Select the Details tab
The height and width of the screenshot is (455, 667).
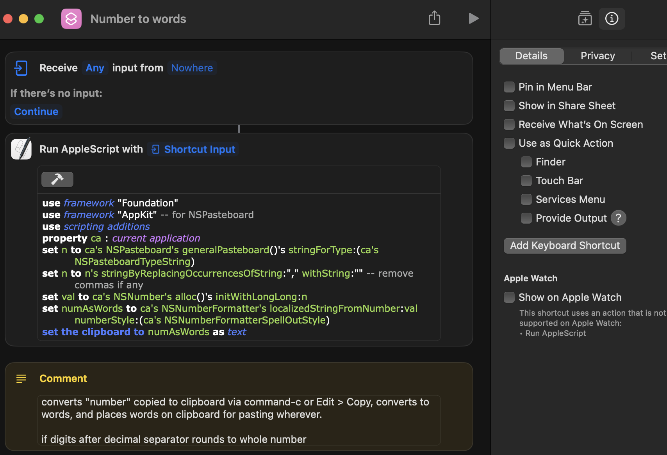[x=531, y=56]
